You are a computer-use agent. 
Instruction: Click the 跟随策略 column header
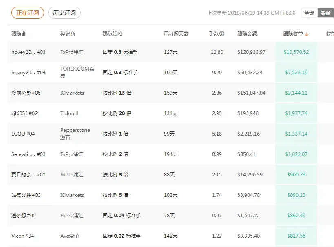pos(113,34)
